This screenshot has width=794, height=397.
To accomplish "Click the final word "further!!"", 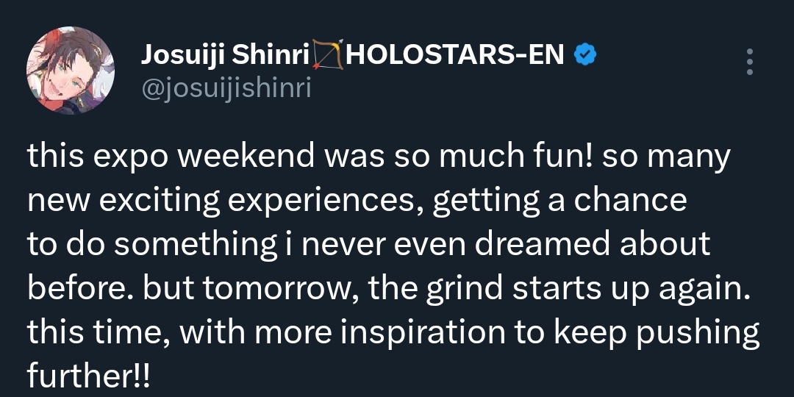I will 89,375.
